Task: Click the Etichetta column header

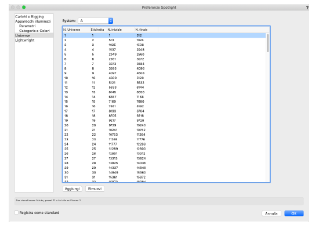Action: pos(99,30)
